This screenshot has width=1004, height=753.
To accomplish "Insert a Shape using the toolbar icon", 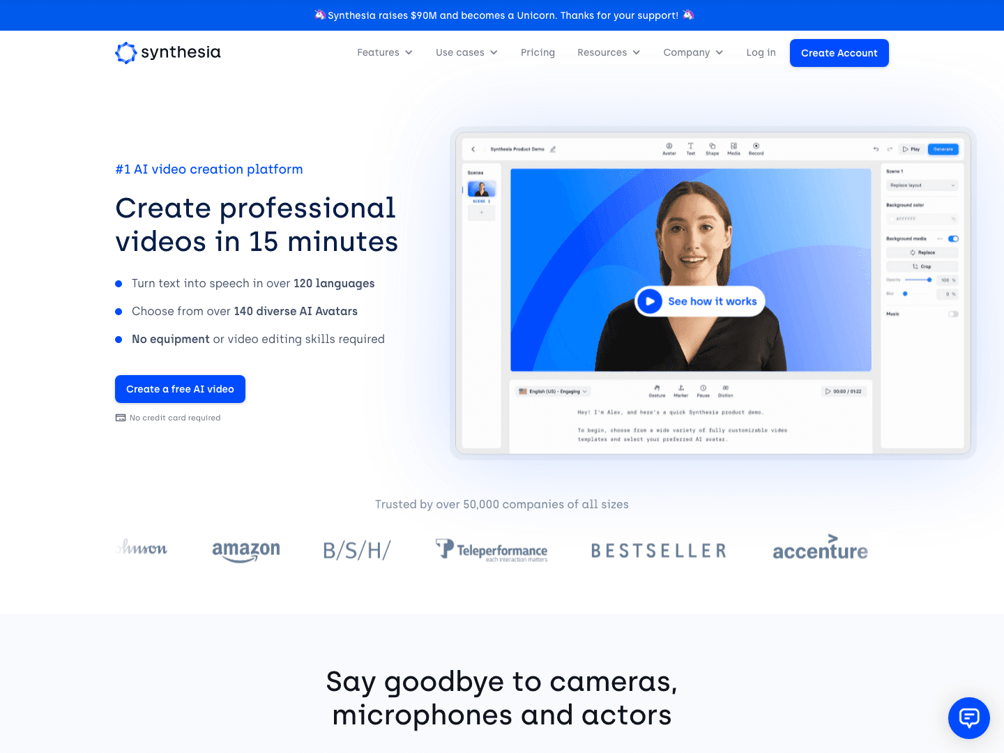I will click(x=712, y=147).
